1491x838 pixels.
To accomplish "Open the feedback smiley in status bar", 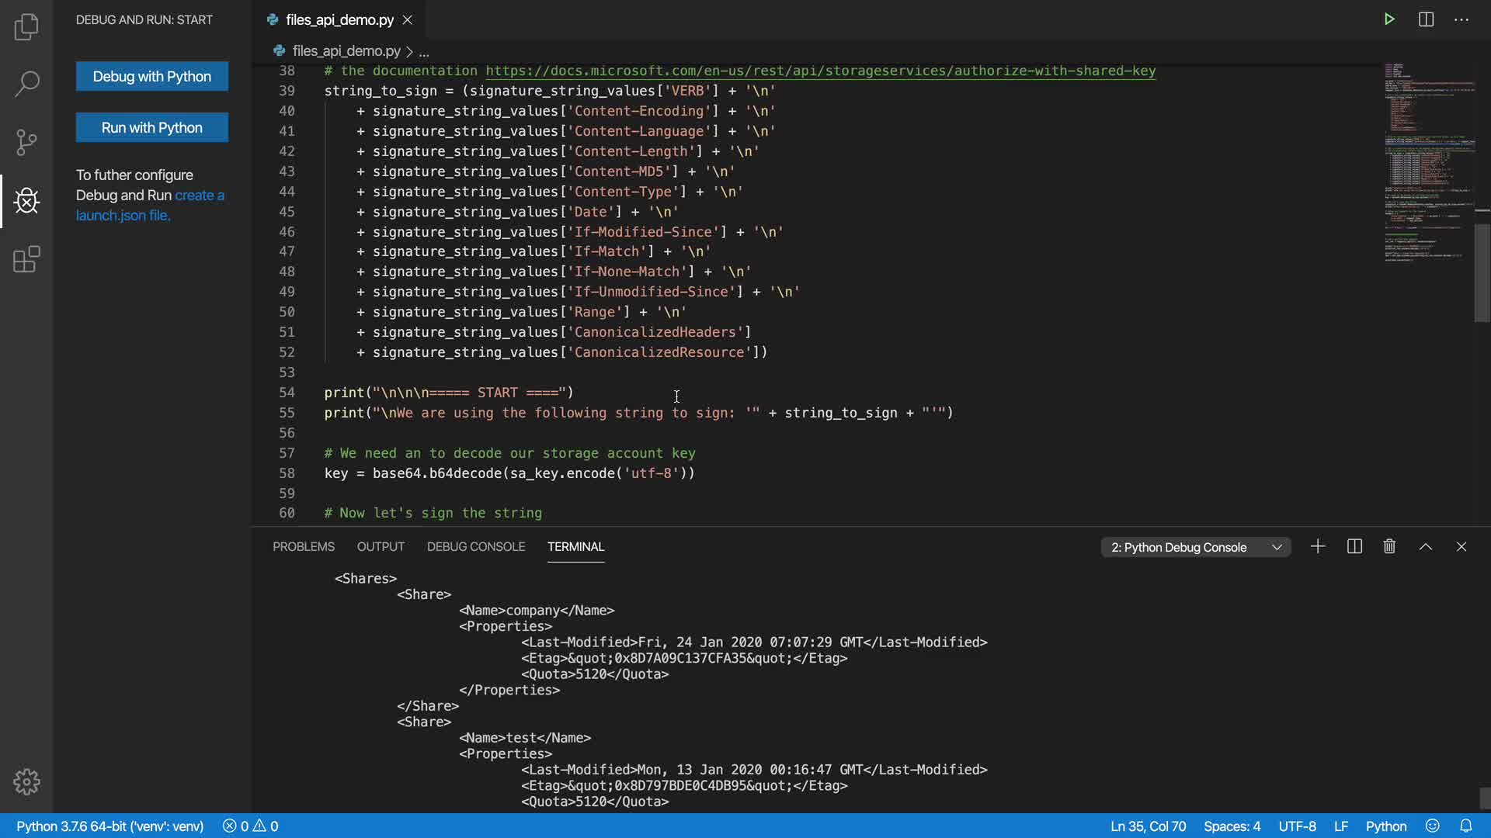I will (x=1433, y=826).
